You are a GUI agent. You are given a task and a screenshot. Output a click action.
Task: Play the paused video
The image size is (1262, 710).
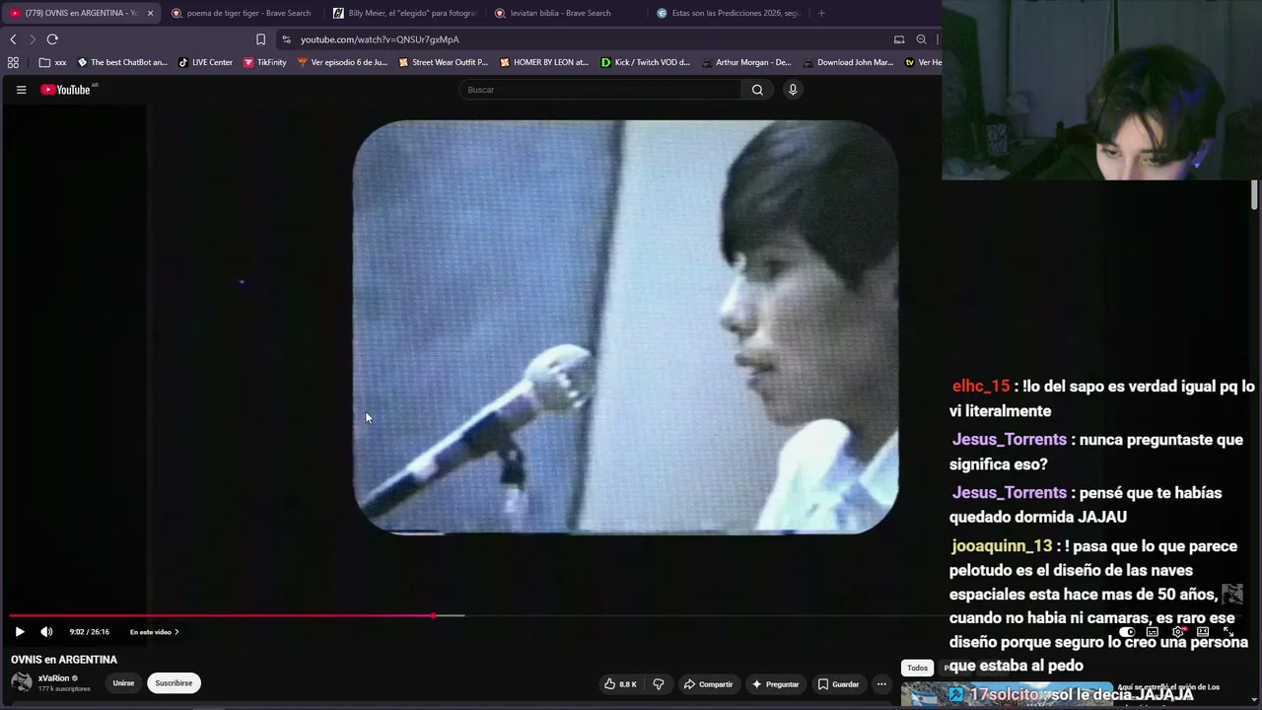click(20, 632)
